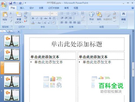Pick shape outline color pen
135x102 pixels.
click(114, 17)
